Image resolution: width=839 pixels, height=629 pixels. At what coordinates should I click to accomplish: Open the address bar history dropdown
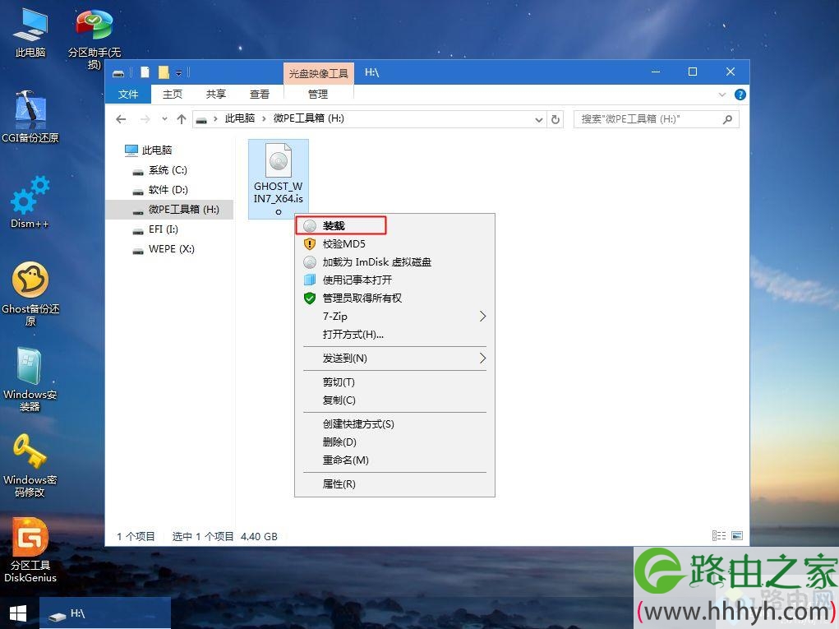click(x=539, y=119)
